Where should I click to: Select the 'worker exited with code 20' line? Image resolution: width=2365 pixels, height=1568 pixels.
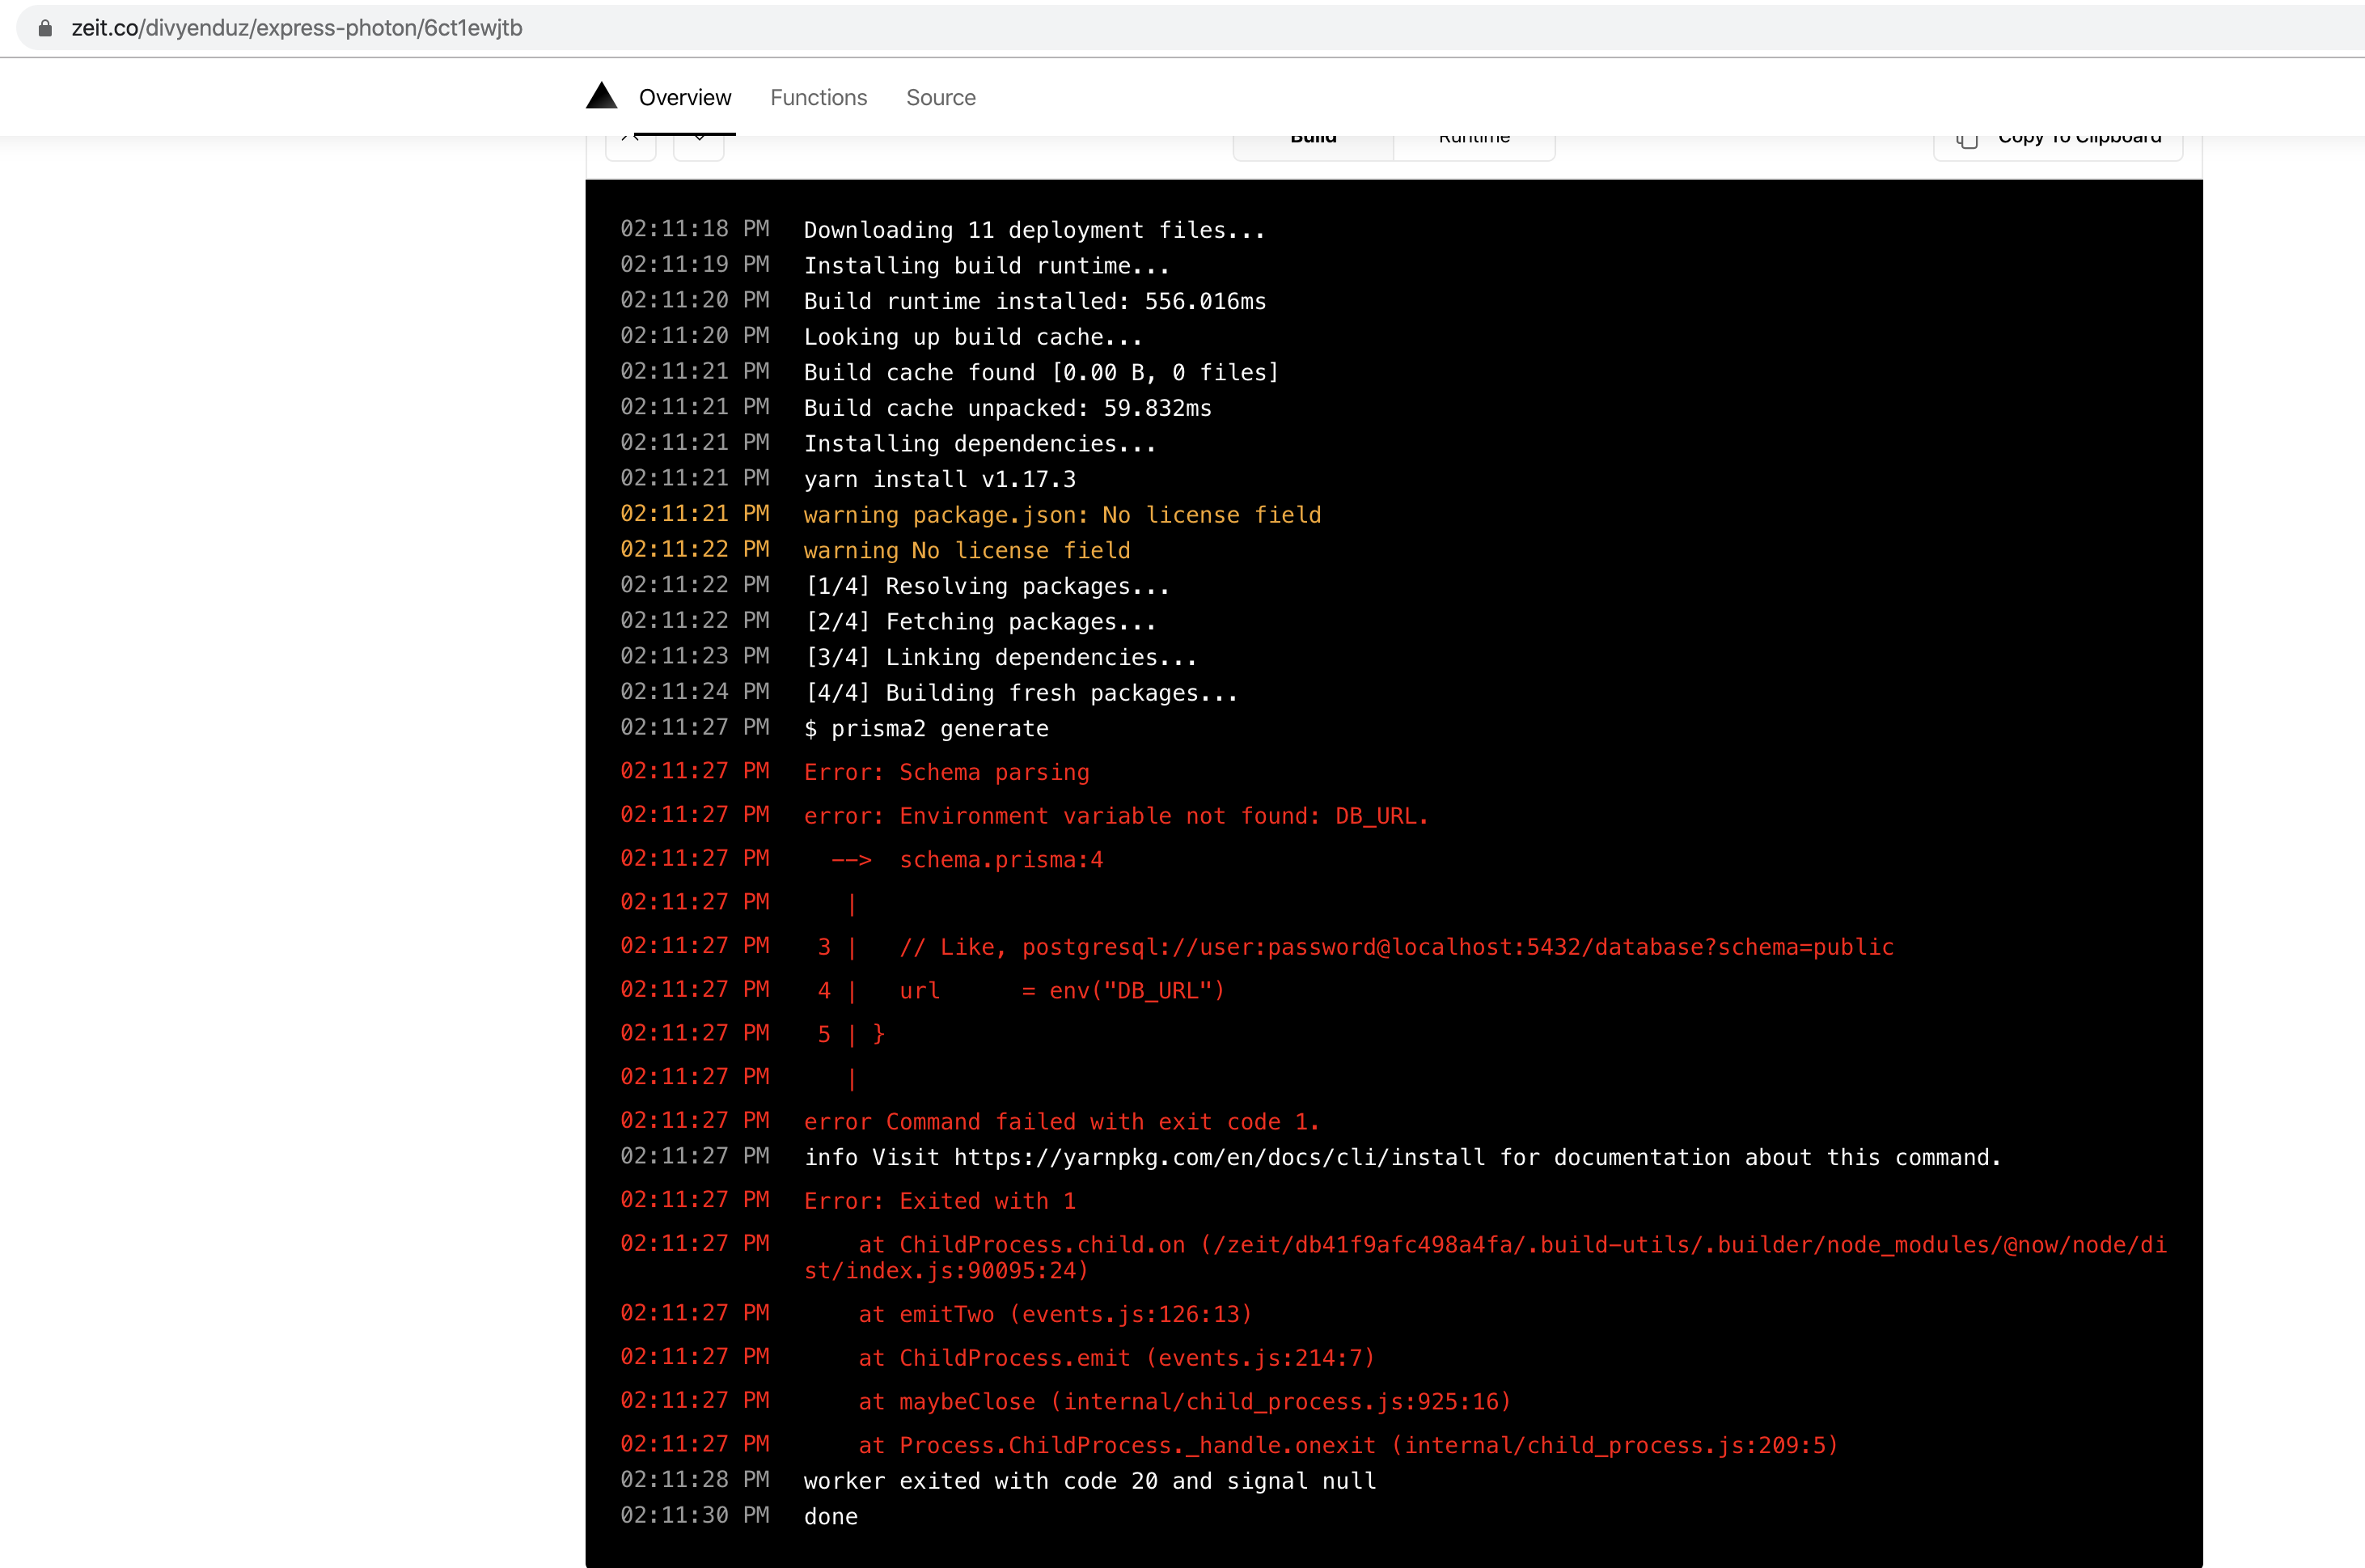click(1089, 1481)
